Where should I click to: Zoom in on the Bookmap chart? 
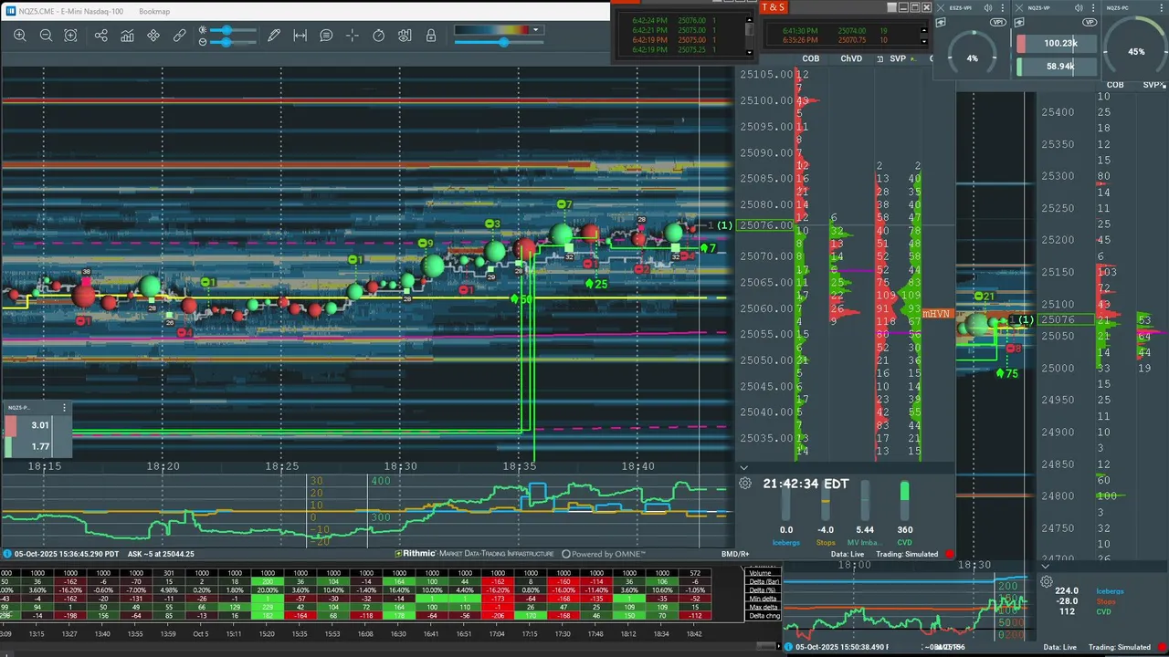(x=20, y=36)
